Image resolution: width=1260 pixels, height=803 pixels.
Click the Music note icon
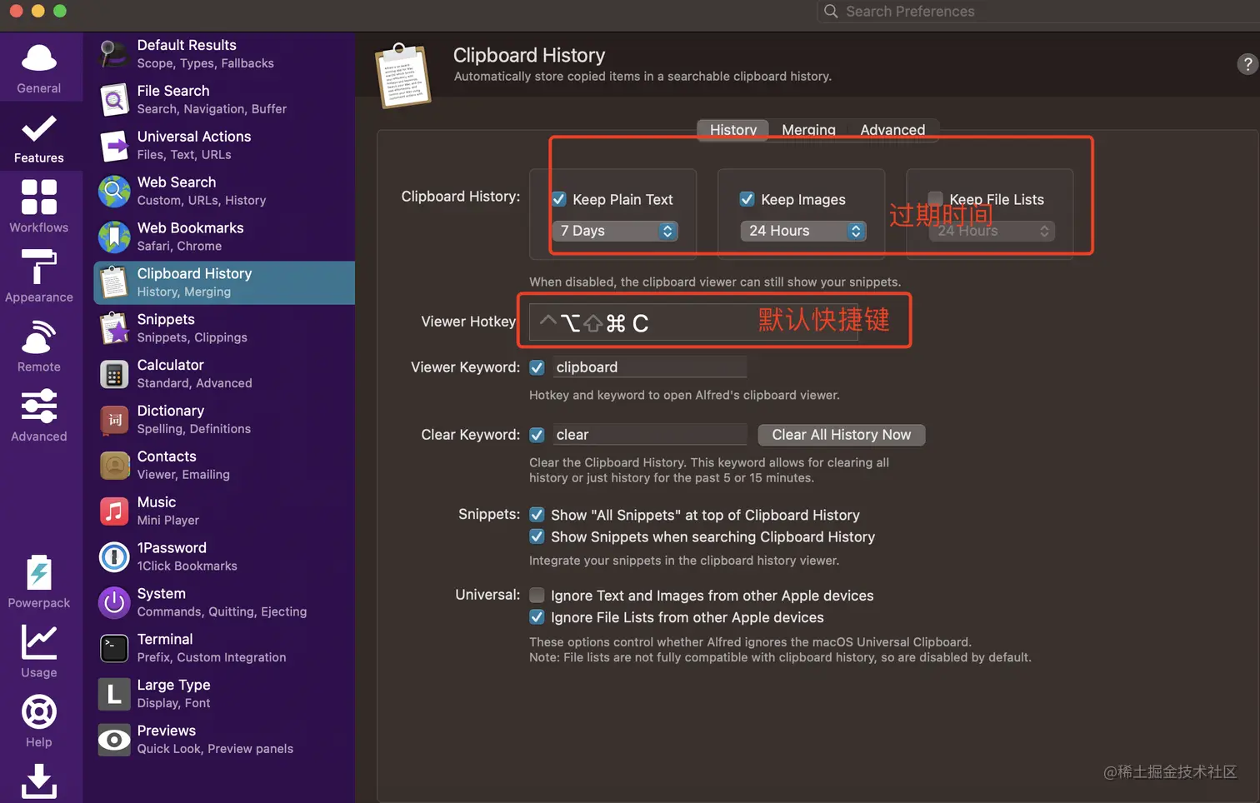(x=114, y=511)
